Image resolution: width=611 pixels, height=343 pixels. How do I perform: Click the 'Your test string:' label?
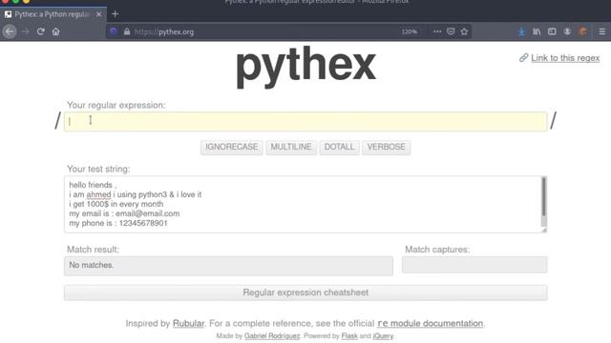[x=98, y=169]
